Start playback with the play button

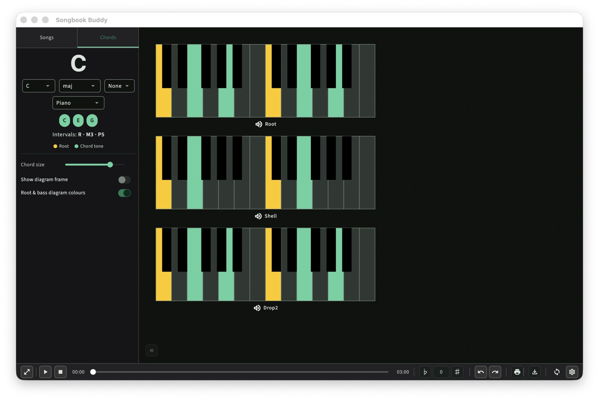click(45, 372)
